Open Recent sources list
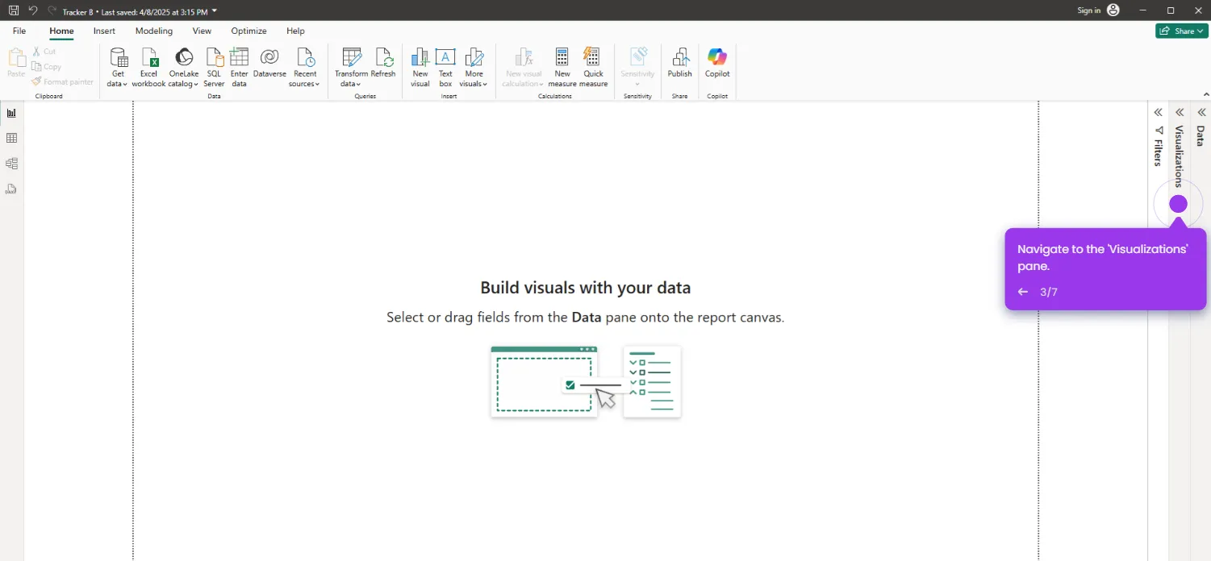The width and height of the screenshot is (1211, 561). (x=305, y=68)
